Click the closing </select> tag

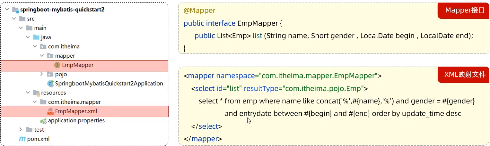206,126
